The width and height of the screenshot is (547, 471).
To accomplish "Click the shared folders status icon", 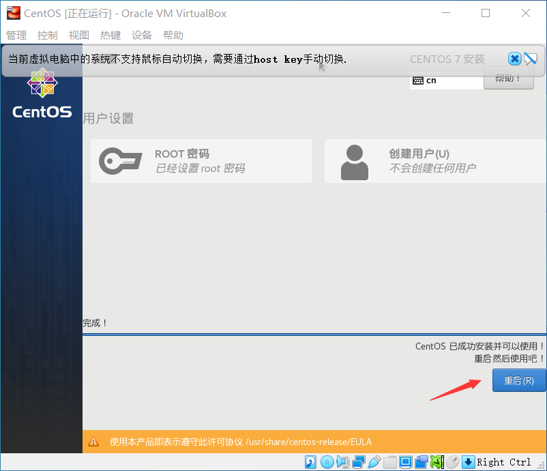I will [390, 462].
